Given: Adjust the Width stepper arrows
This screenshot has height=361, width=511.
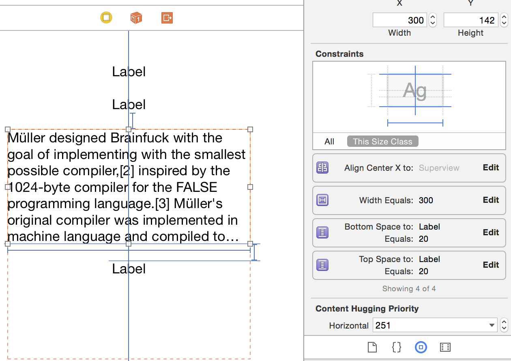Looking at the screenshot, I should tap(432, 20).
